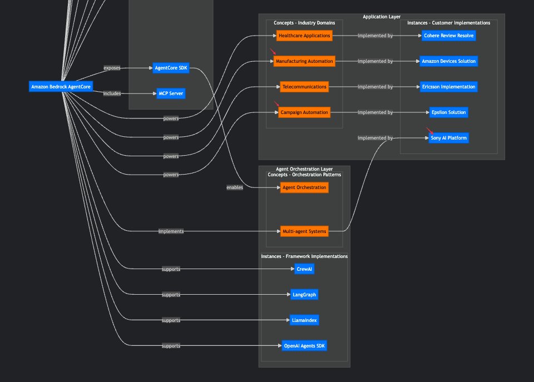Image resolution: width=534 pixels, height=382 pixels.
Task: Click the 'exposes' edge label
Action: 112,68
